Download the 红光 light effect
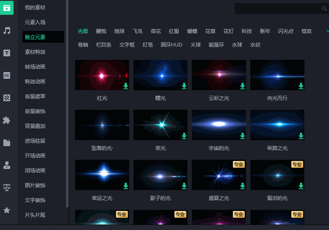This screenshot has height=230, width=329. [x=126, y=86]
